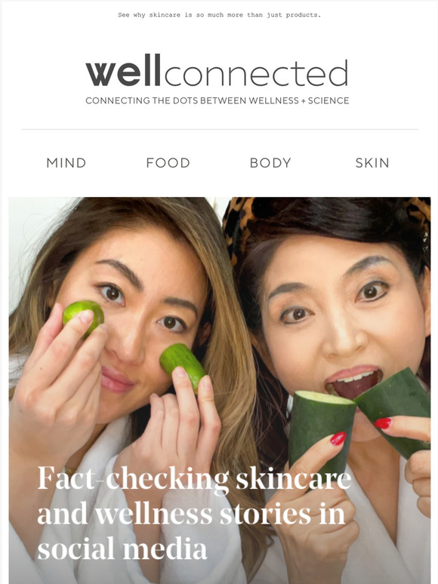The width and height of the screenshot is (438, 584).
Task: Open the MIND section link
Action: click(66, 163)
